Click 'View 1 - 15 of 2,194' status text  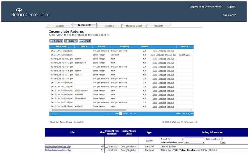tap(184, 113)
